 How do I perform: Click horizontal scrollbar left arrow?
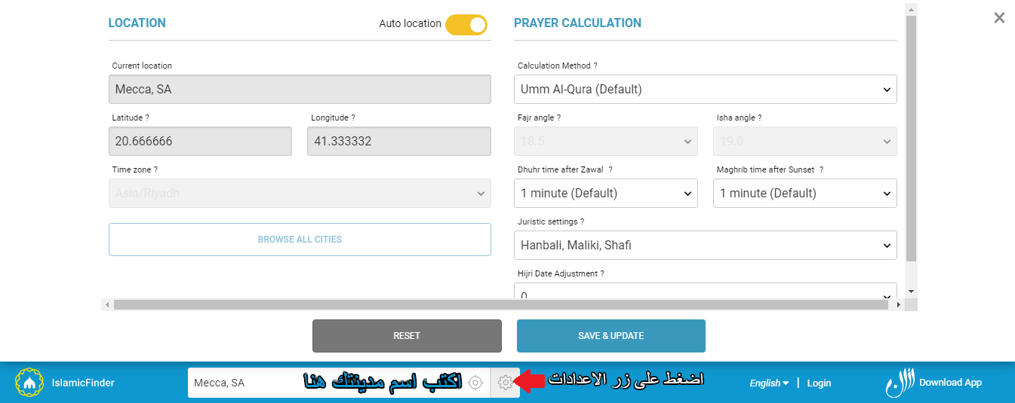pos(106,305)
